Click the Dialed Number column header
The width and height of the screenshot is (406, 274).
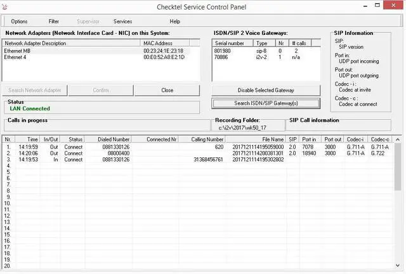(114, 139)
